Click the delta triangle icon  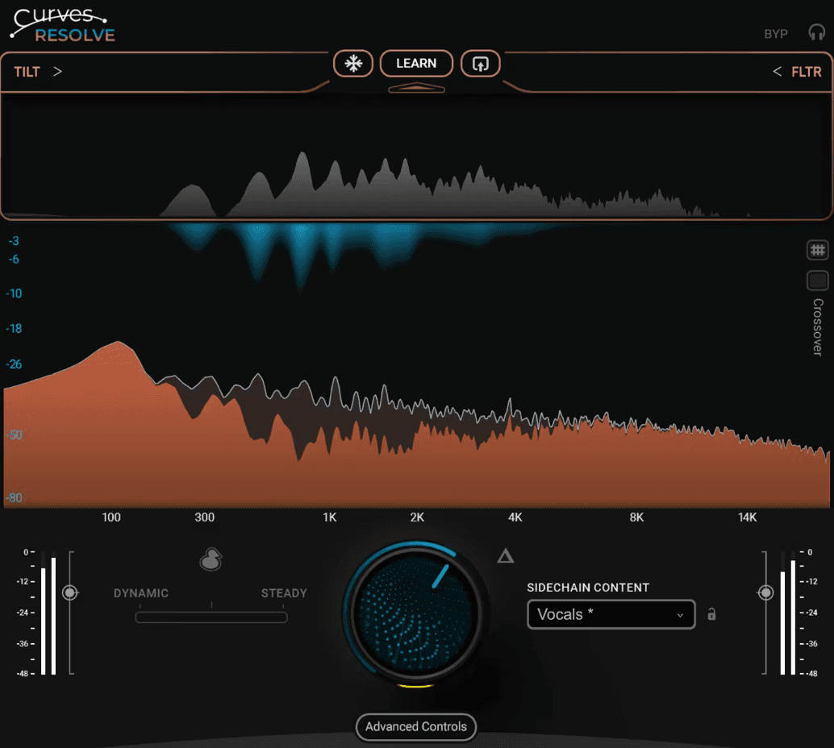click(x=505, y=557)
